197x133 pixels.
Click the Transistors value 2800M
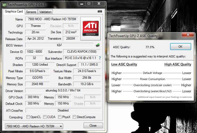71,39
